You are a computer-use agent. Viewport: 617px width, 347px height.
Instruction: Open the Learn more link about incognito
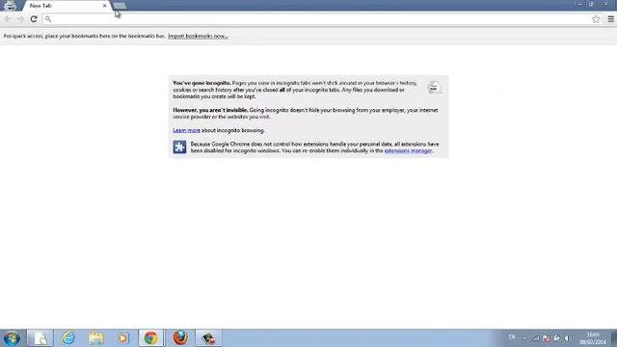click(x=186, y=130)
